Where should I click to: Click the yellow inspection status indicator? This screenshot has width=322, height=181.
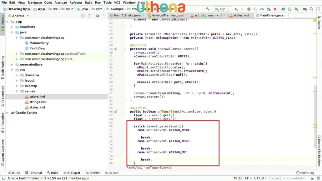pyautogui.click(x=315, y=20)
